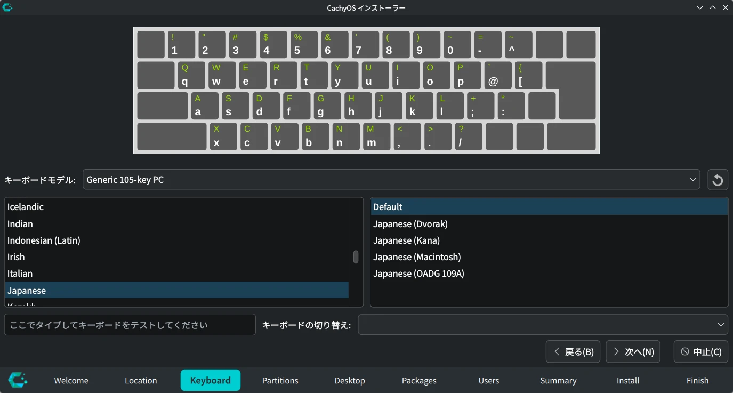Click the 戻る(B) back button
Screen dimensions: 733x393
(573, 352)
